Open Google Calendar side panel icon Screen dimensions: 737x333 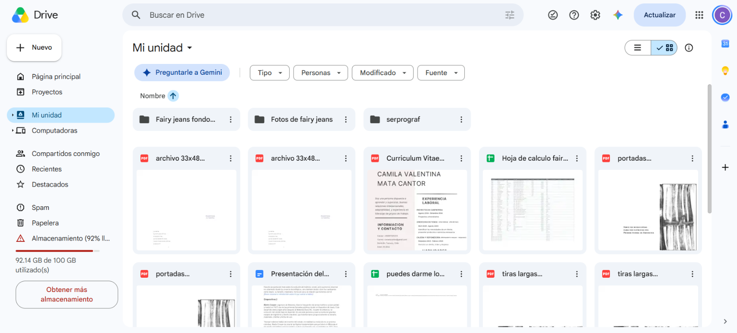click(x=725, y=44)
